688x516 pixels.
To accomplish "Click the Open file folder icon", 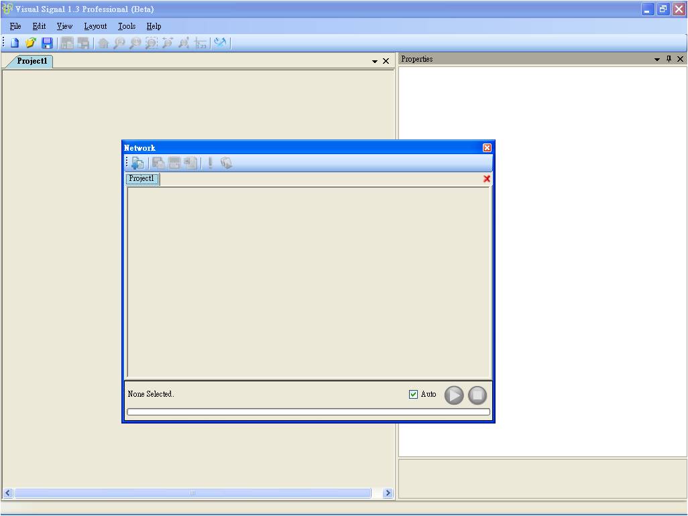I will click(30, 43).
